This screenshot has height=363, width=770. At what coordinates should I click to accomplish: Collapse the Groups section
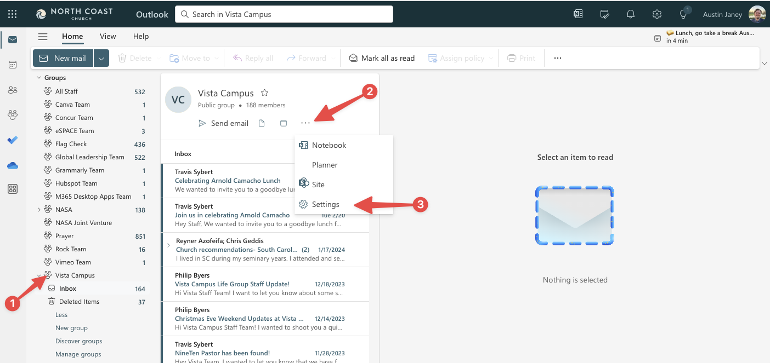(x=39, y=78)
